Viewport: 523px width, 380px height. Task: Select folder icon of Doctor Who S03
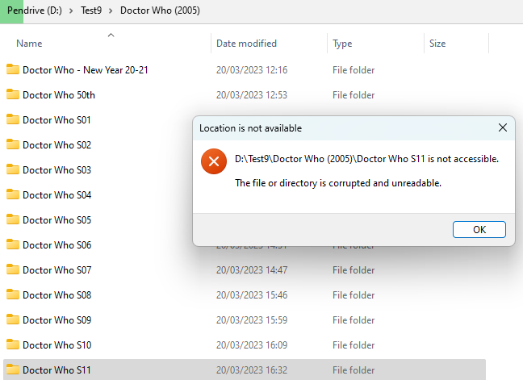tap(13, 169)
